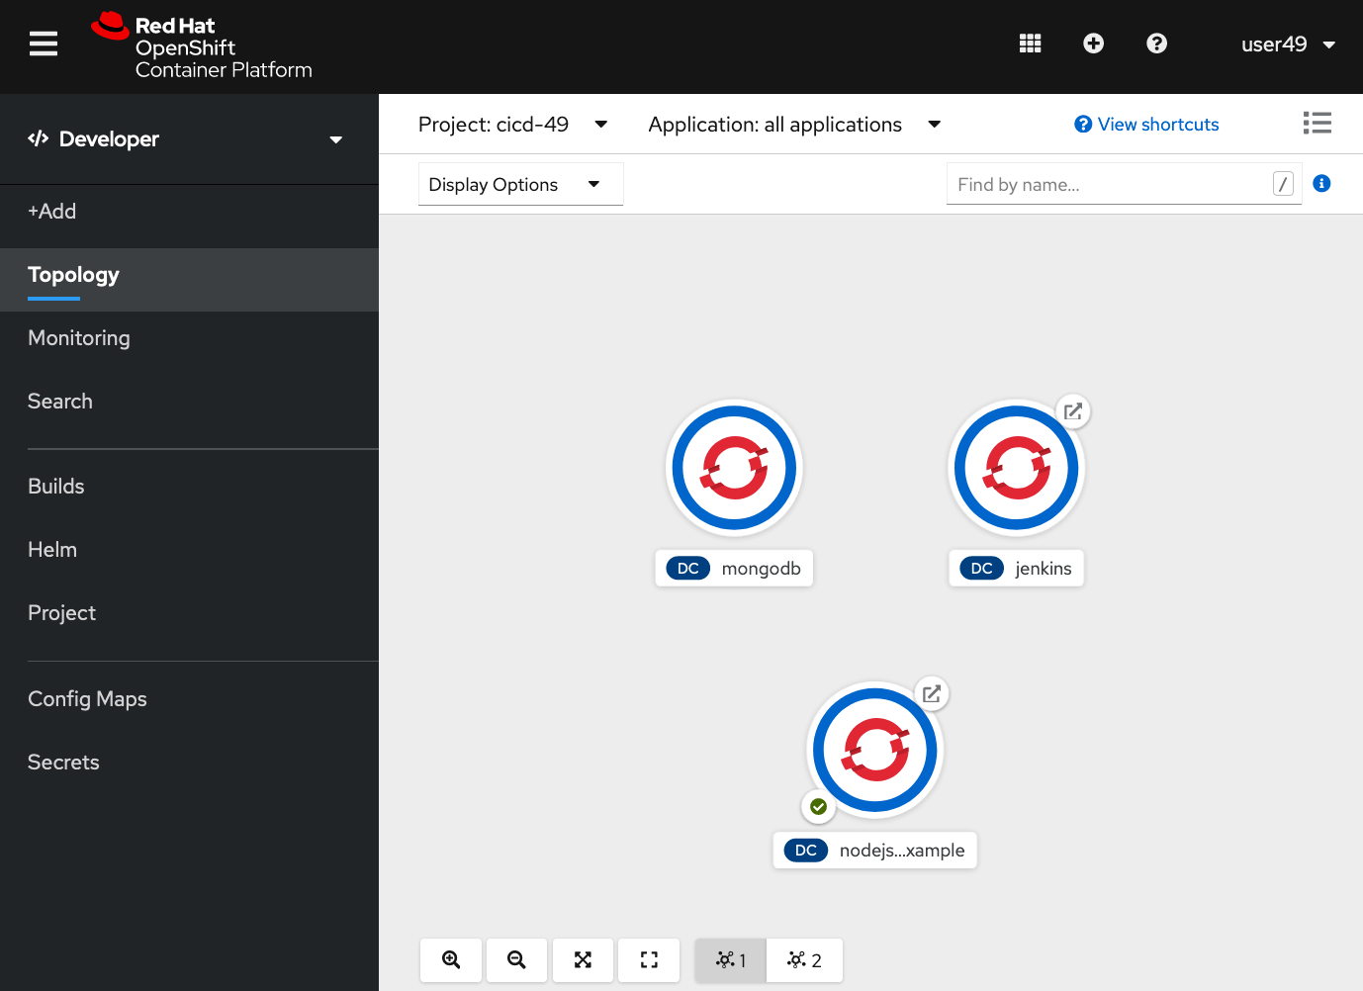The width and height of the screenshot is (1363, 991).
Task: Click the jenkins DC label
Action: (x=1017, y=569)
